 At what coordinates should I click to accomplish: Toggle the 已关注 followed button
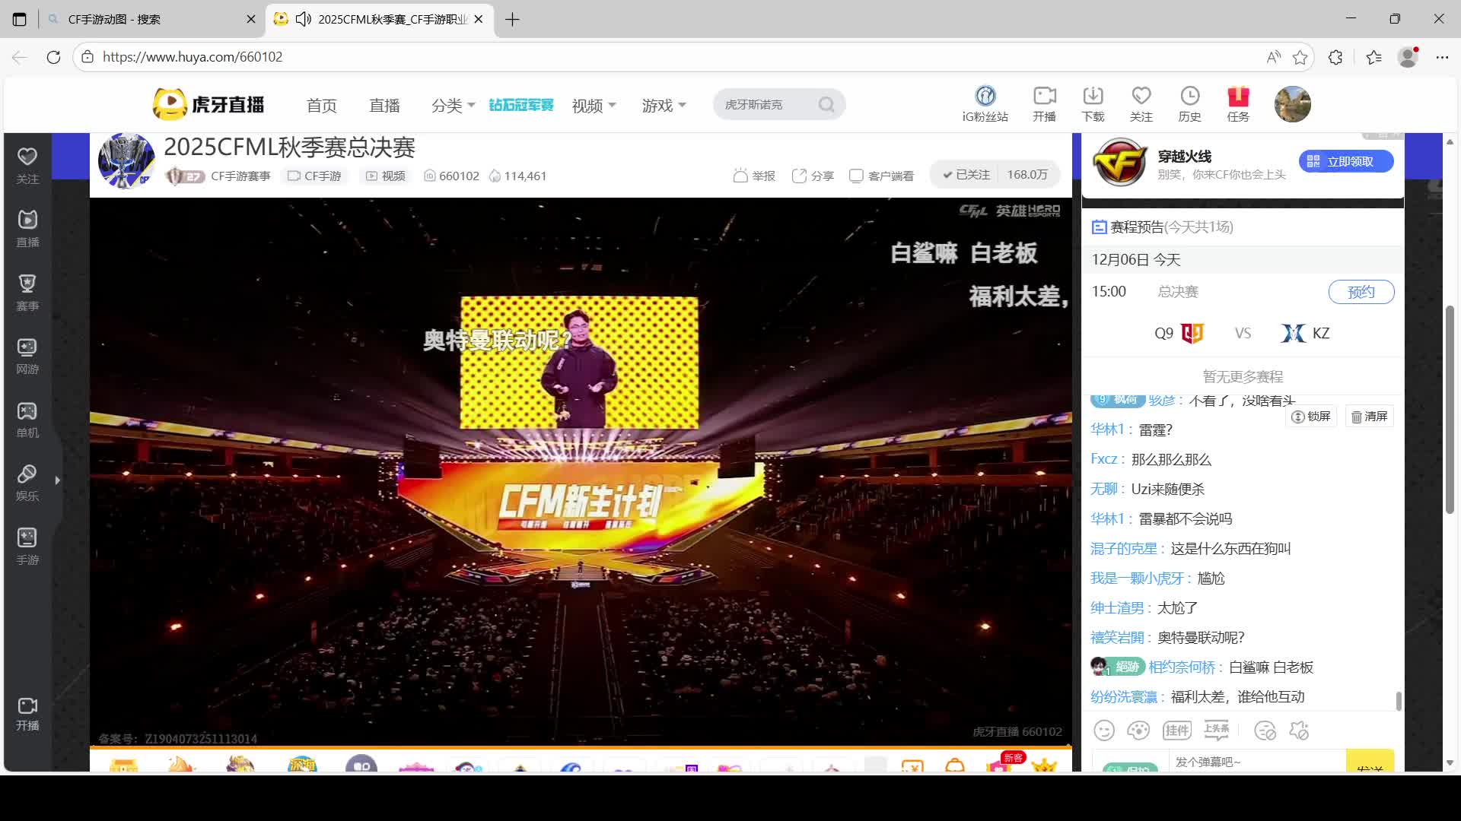click(966, 175)
